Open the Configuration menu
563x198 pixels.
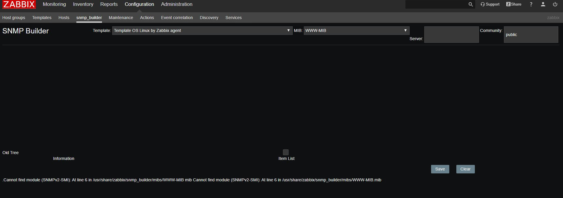(x=139, y=4)
